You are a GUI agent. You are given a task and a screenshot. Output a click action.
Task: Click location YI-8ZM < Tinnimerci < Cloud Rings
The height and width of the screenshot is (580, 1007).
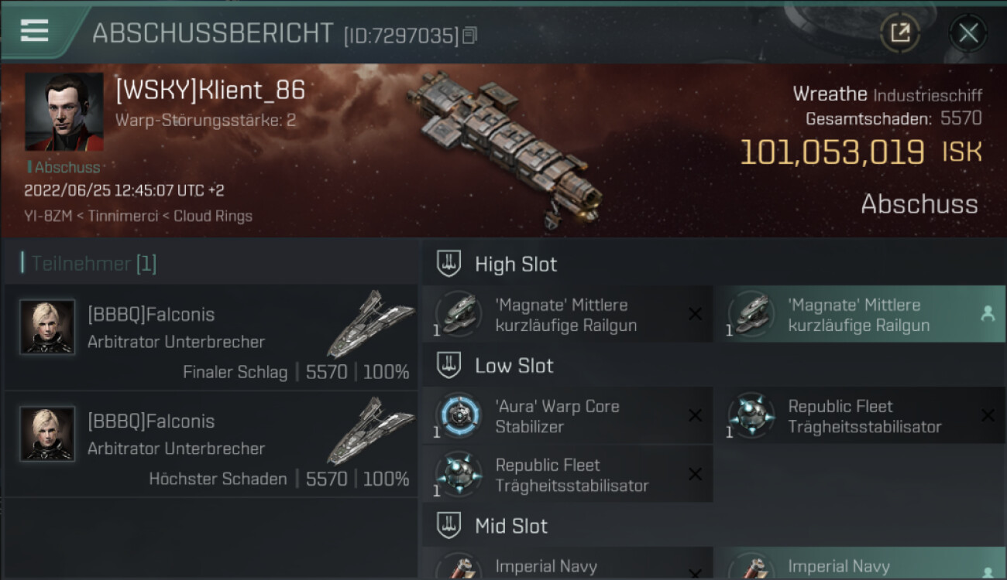tap(138, 216)
